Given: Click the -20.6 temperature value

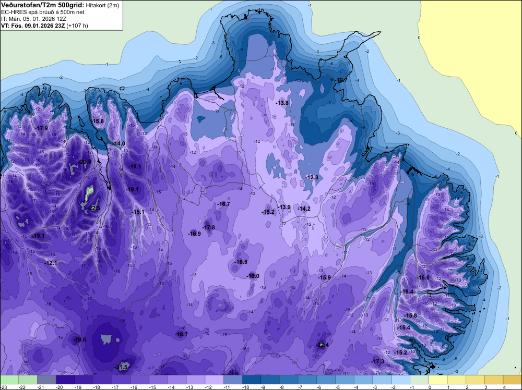Looking at the screenshot, I should pyautogui.click(x=85, y=162).
